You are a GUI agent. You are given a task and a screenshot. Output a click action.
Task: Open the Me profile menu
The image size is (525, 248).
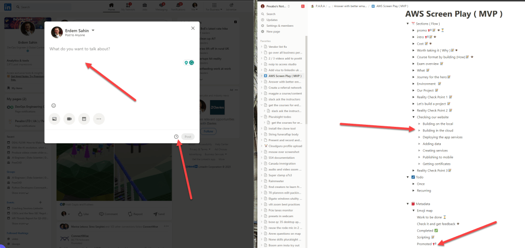195,7
